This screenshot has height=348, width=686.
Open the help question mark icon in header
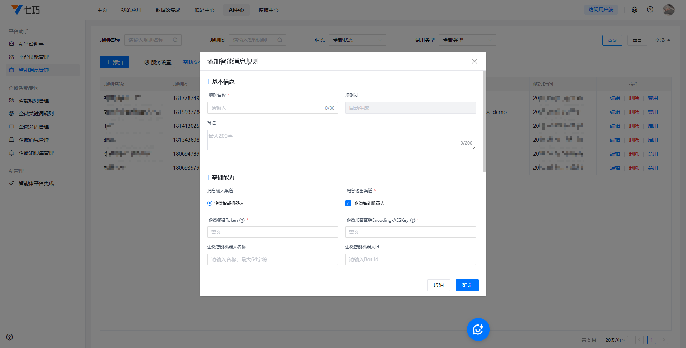click(650, 10)
